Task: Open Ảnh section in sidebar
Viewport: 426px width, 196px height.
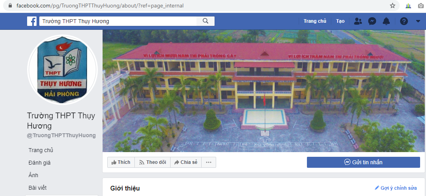Action: pyautogui.click(x=33, y=175)
